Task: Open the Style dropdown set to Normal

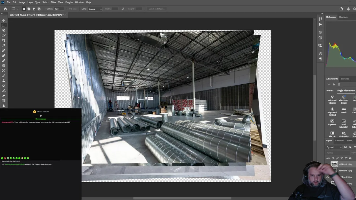Action: coord(95,9)
